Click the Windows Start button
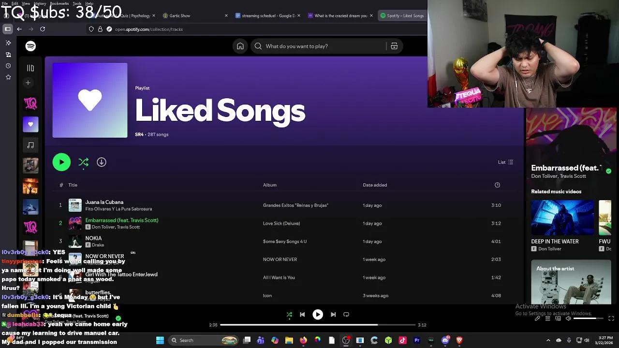Screen dimensions: 619x348 point(160,340)
